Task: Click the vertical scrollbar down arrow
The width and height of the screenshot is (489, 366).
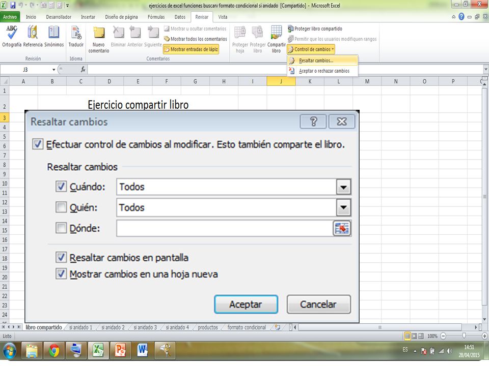Action: click(484, 319)
